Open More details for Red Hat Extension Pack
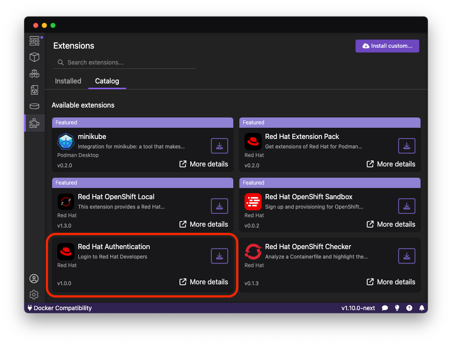This screenshot has width=452, height=345. click(390, 164)
